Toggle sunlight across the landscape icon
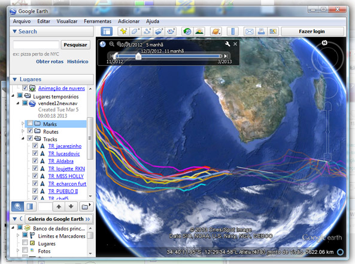Screen dimensions: 355x264 pyautogui.click(x=199, y=32)
